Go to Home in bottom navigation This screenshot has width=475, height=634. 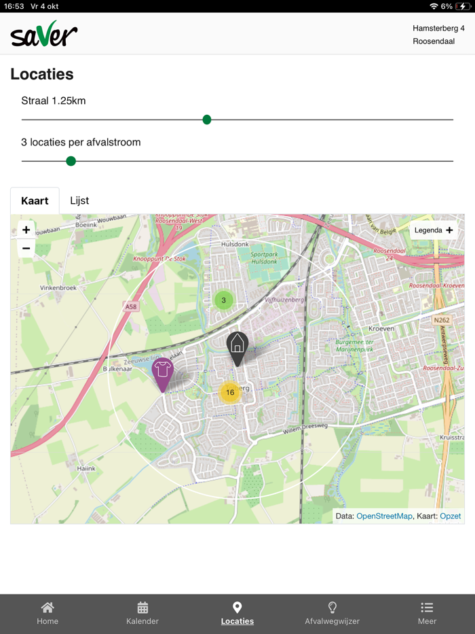pyautogui.click(x=47, y=614)
